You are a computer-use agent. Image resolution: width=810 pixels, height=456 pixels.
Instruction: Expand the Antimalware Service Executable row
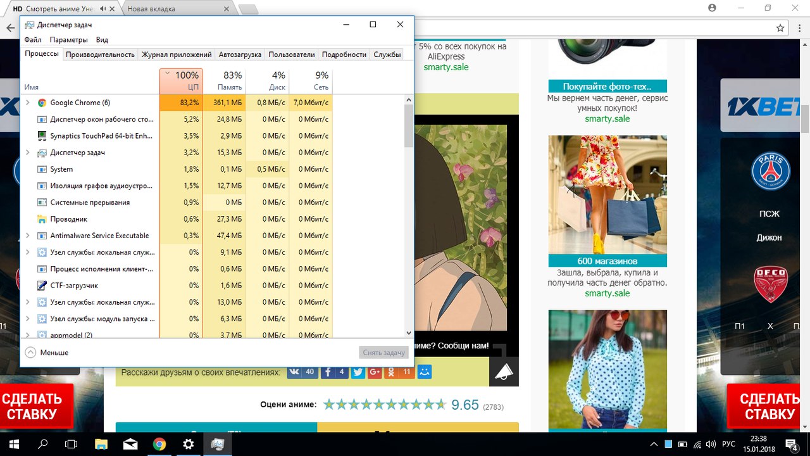point(27,236)
